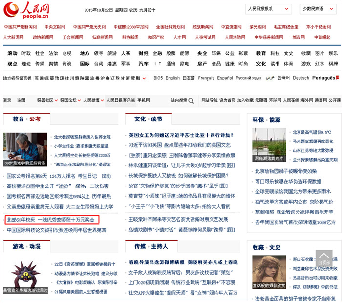
Task: Open the blonde woman photography thumbnail
Action: tap(269, 272)
